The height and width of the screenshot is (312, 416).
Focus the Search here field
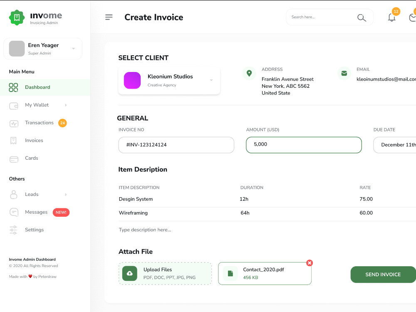pos(329,17)
